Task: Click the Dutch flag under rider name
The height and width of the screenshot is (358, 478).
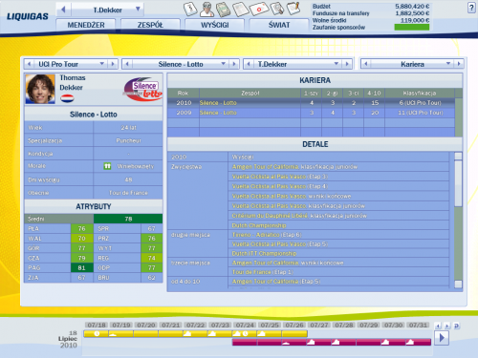Action: click(x=67, y=98)
